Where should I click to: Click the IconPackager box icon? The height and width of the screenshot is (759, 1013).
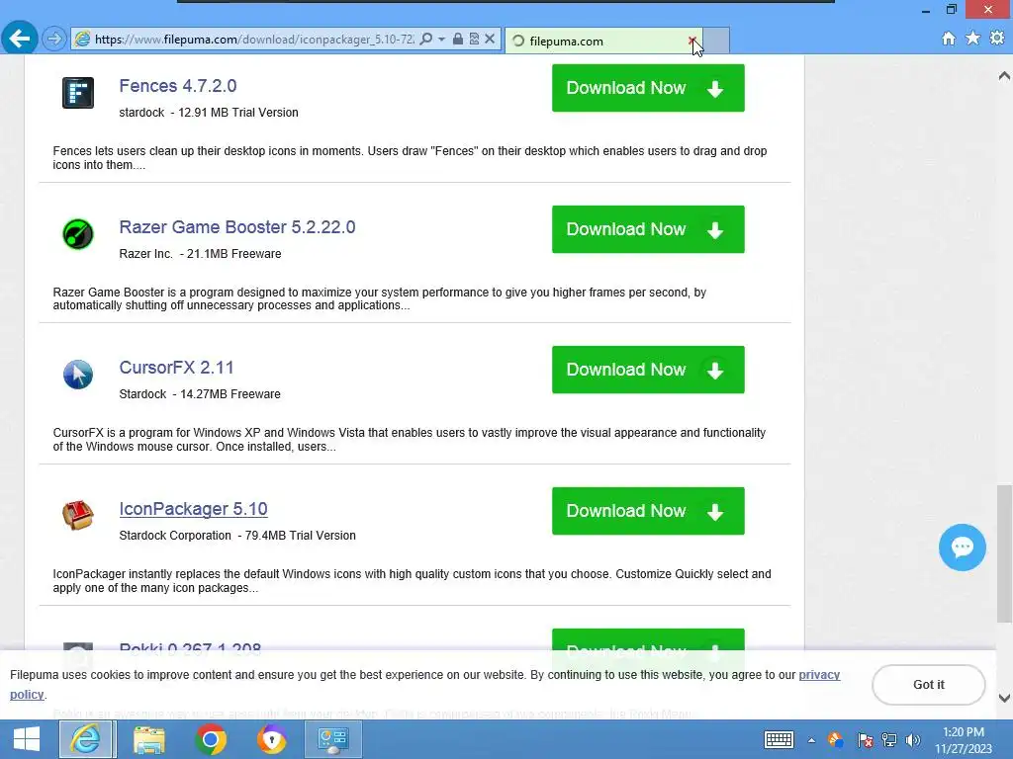(77, 515)
